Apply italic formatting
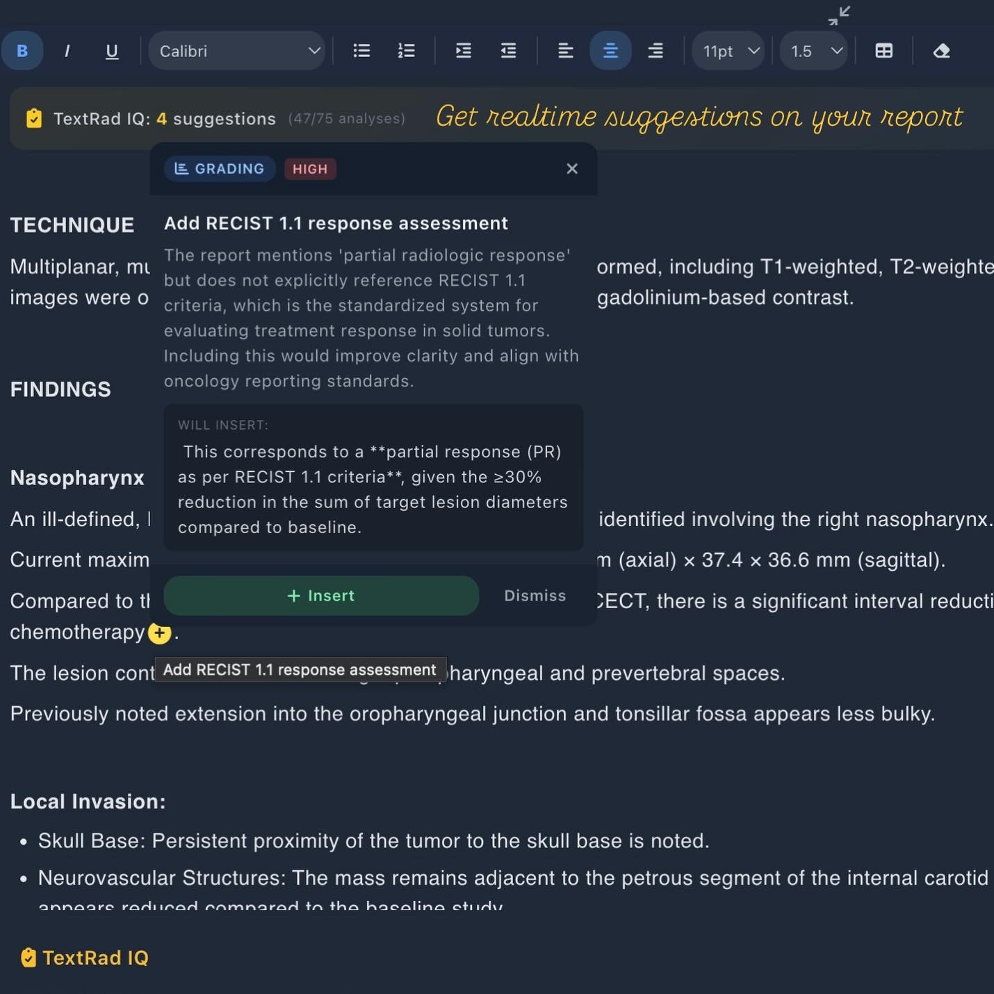Viewport: 994px width, 994px height. coord(67,50)
